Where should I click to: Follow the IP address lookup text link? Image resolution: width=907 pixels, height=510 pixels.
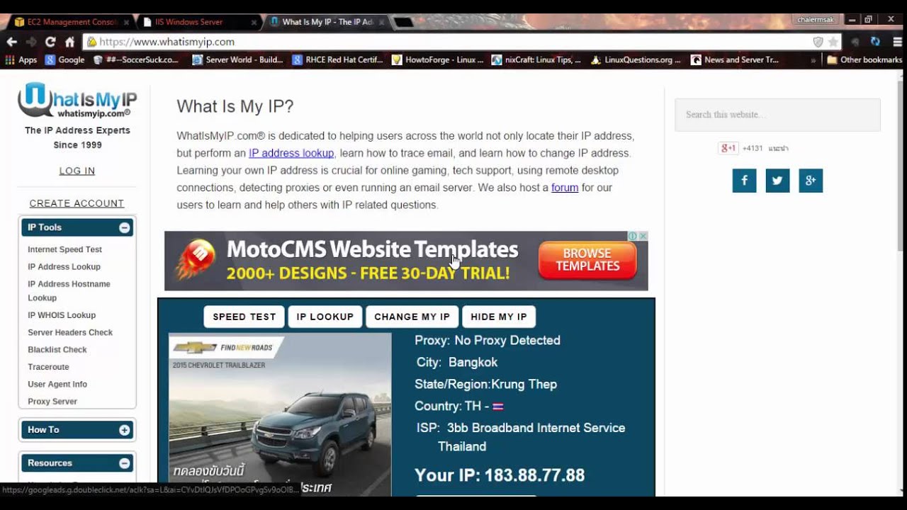tap(291, 153)
